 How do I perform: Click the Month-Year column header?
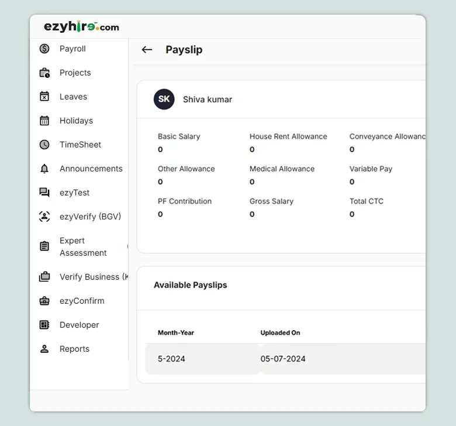(x=176, y=332)
